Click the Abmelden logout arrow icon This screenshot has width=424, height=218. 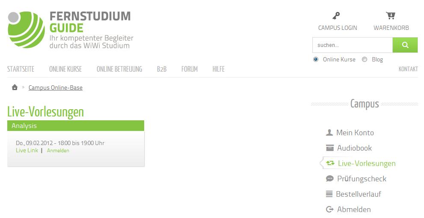[x=329, y=209]
